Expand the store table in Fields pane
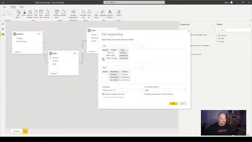This screenshot has height=142, width=252. click(217, 42)
